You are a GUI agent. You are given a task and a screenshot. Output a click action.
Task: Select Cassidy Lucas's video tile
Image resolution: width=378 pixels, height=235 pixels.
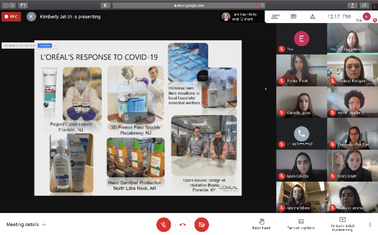pyautogui.click(x=301, y=102)
